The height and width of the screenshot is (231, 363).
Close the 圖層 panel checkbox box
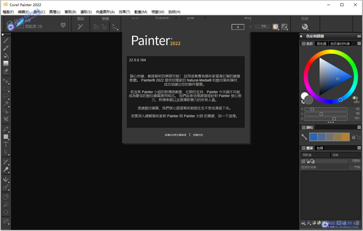(x=304, y=148)
